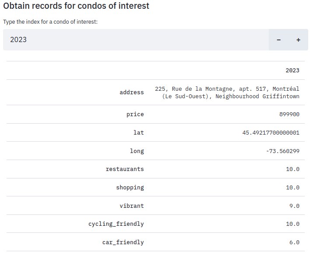Click the 'Obtain records for condos of interest' heading
This screenshot has height=253, width=310.
(76, 6)
